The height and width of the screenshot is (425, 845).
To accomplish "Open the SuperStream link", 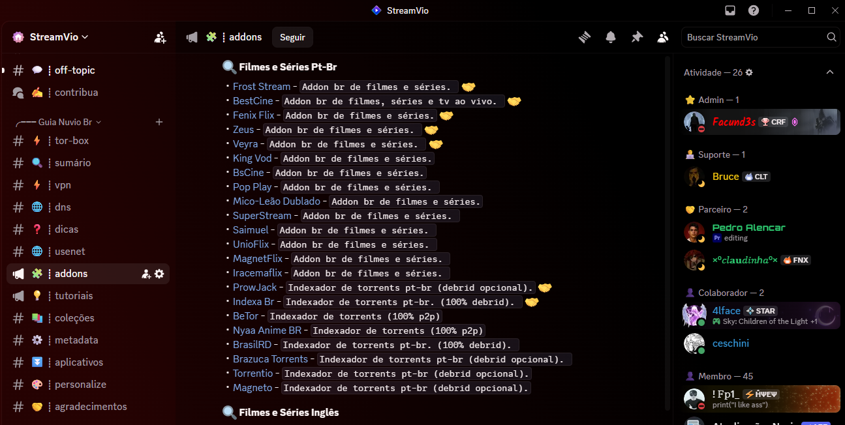I will [x=262, y=216].
